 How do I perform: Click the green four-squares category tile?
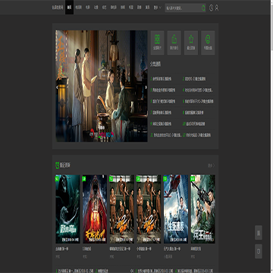click(158, 42)
